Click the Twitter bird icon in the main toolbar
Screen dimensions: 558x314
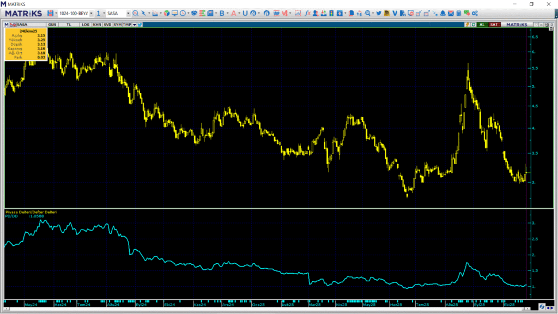[x=378, y=13]
